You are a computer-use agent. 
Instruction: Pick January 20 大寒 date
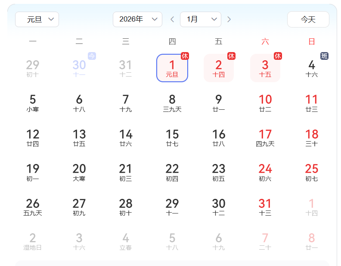tap(79, 172)
